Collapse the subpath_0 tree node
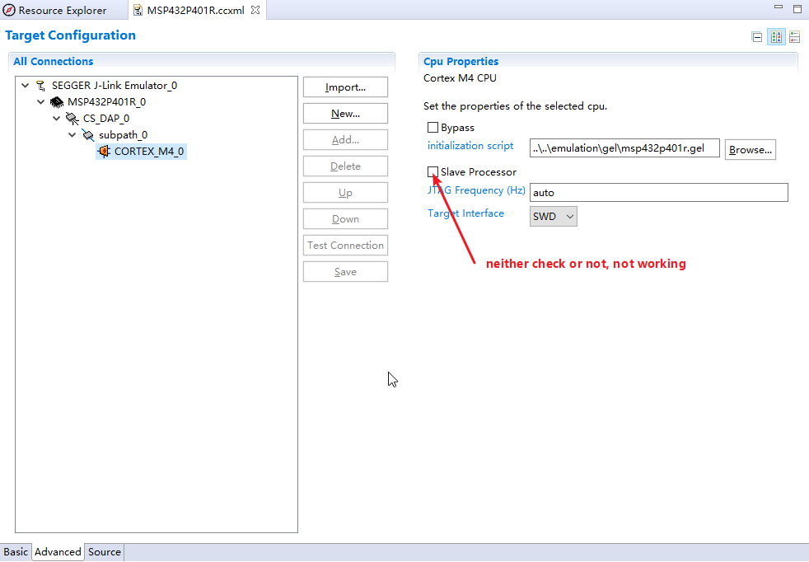This screenshot has height=562, width=809. (72, 135)
